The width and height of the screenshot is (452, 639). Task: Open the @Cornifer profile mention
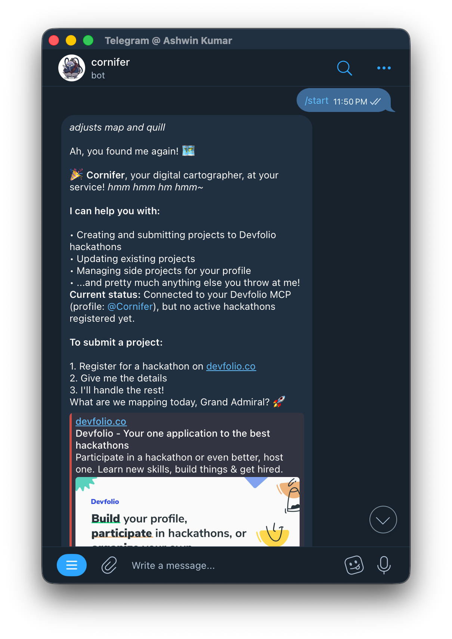(130, 306)
